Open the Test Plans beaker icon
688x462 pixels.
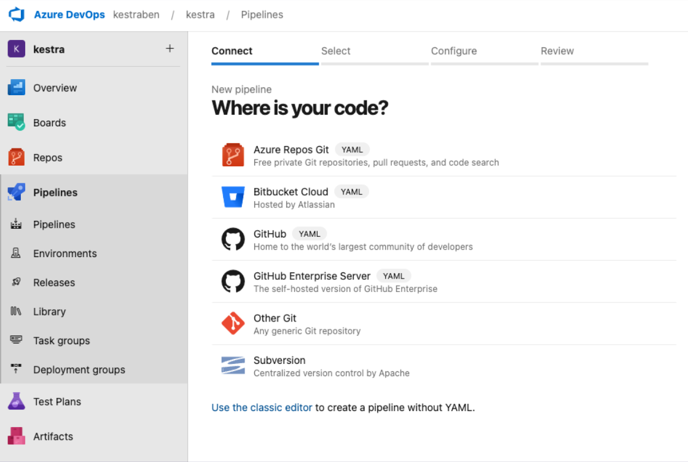(17, 401)
